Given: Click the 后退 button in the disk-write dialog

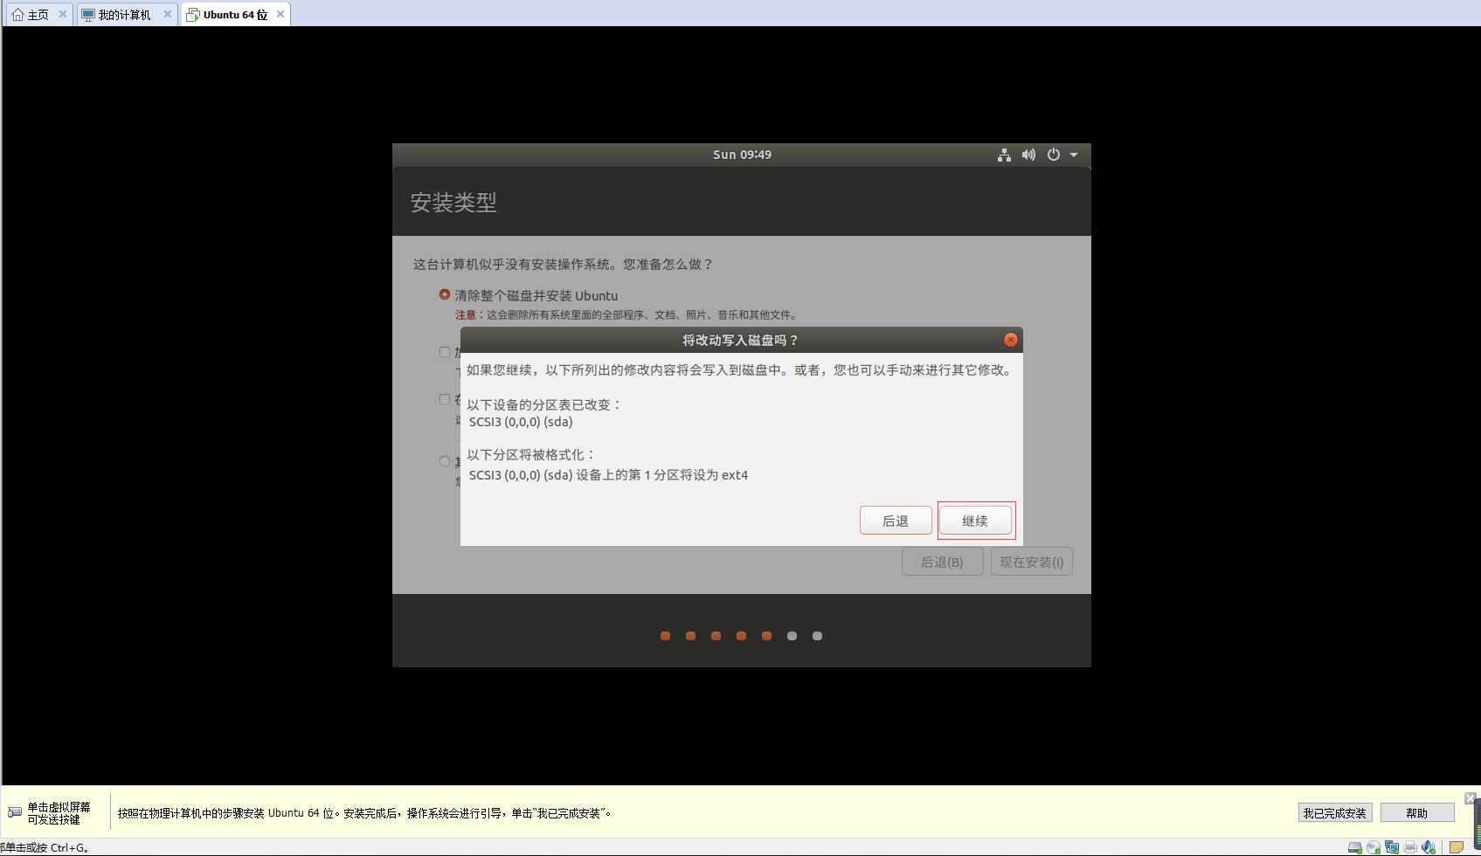Looking at the screenshot, I should 896,521.
